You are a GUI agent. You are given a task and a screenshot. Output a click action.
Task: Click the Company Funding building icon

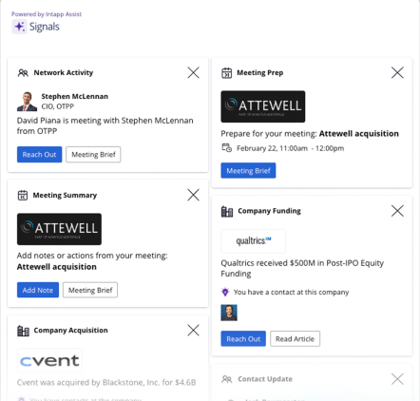[227, 211]
